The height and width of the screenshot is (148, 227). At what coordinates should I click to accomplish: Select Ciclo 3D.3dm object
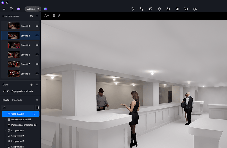pyautogui.click(x=21, y=114)
